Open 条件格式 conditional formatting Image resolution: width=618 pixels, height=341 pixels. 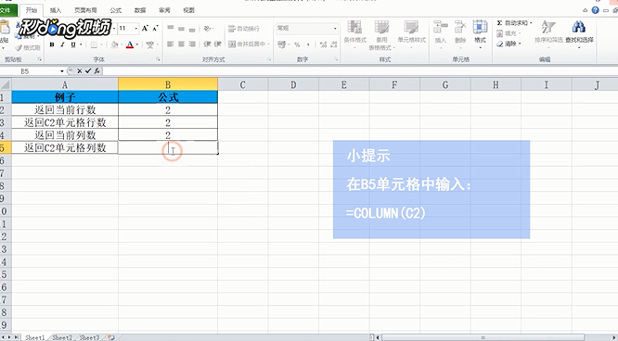coord(354,34)
